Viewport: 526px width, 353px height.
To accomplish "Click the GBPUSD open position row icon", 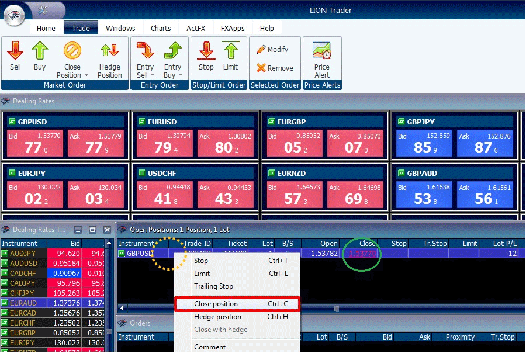I will coord(122,253).
